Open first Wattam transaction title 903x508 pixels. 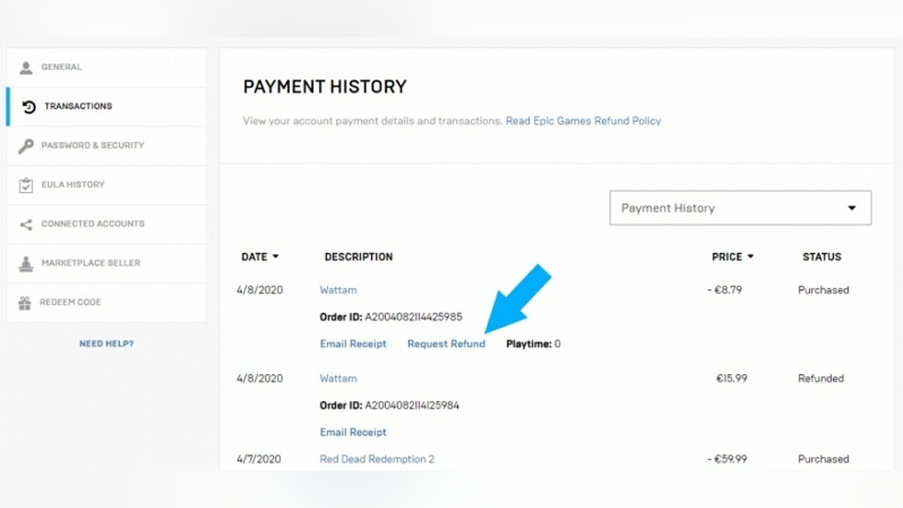(338, 290)
